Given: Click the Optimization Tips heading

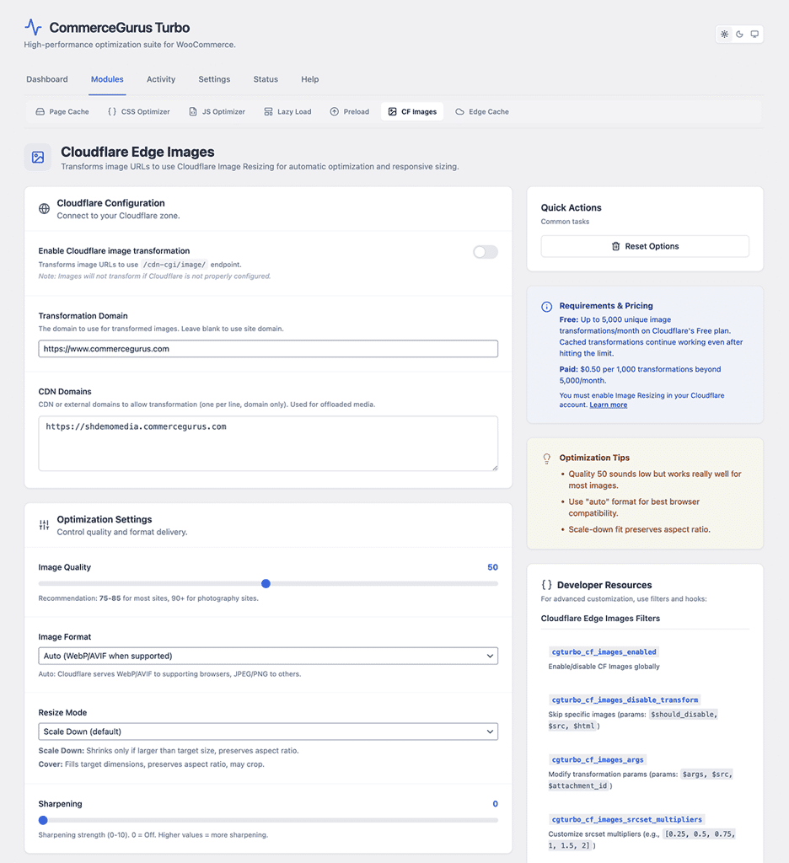Looking at the screenshot, I should point(594,458).
